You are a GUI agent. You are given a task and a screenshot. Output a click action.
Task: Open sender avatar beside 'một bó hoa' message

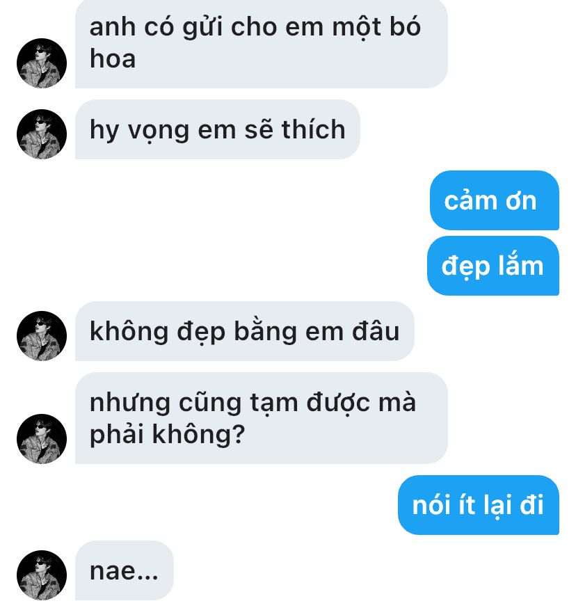pos(42,63)
